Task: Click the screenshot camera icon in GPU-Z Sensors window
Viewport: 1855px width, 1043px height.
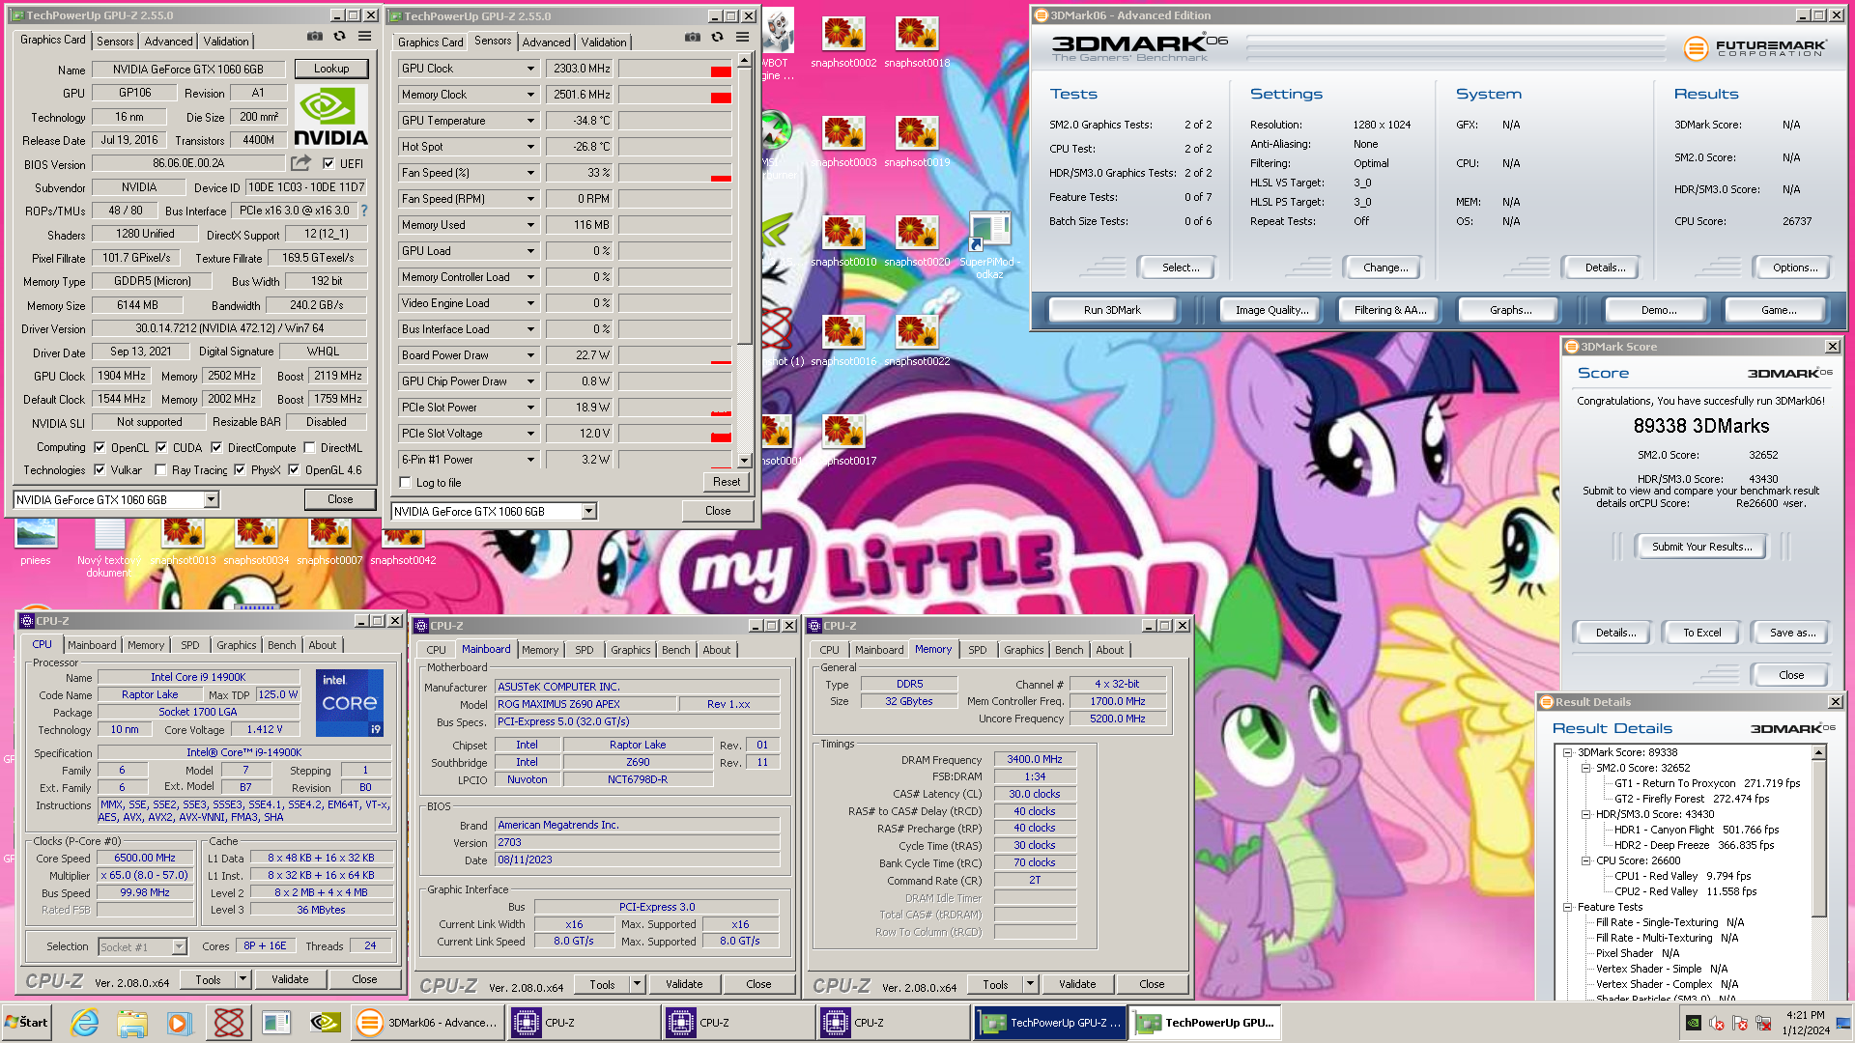Action: [x=693, y=38]
